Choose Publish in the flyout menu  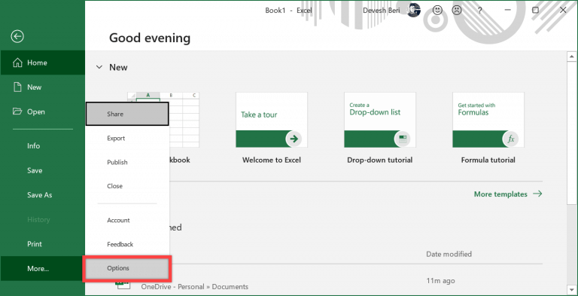pyautogui.click(x=127, y=162)
